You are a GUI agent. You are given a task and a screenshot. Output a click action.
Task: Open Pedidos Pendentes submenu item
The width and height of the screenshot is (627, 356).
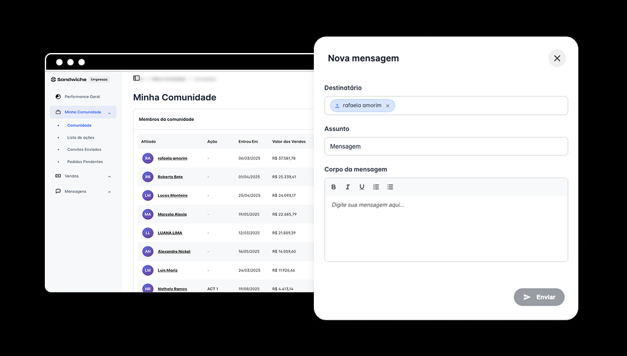pos(85,162)
